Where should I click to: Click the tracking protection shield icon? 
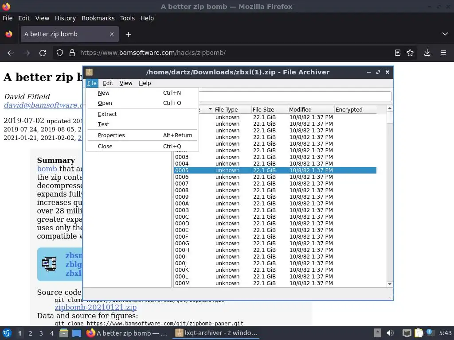point(60,53)
